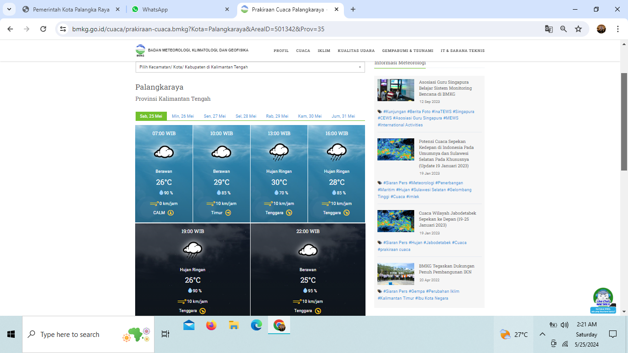Click the Windows Start button

(x=11, y=334)
